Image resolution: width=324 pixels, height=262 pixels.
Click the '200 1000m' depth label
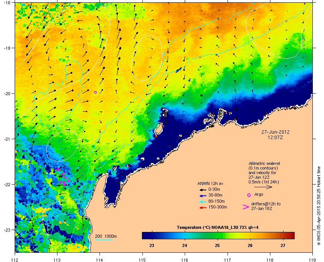[106, 237]
